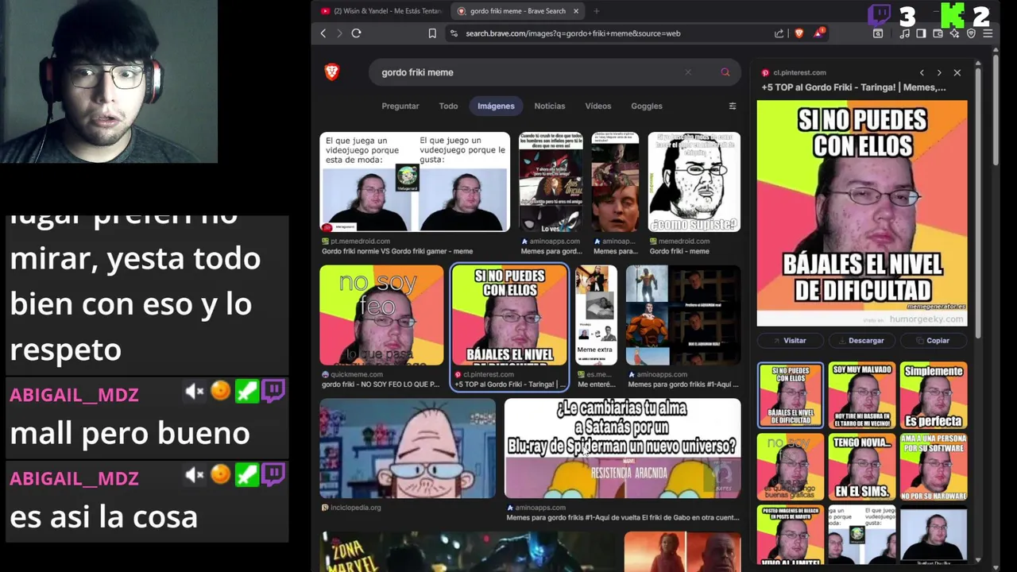The width and height of the screenshot is (1017, 572).
Task: Open the Goggles tab
Action: coord(647,106)
